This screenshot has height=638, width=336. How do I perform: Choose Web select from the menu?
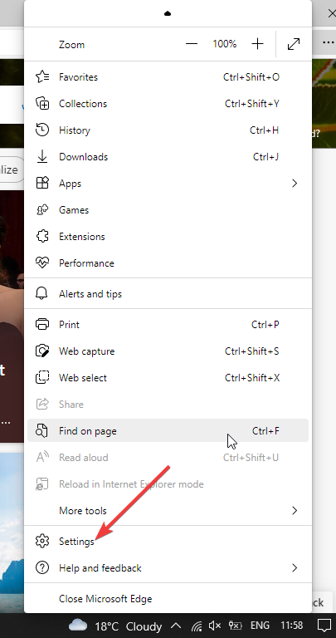168,378
